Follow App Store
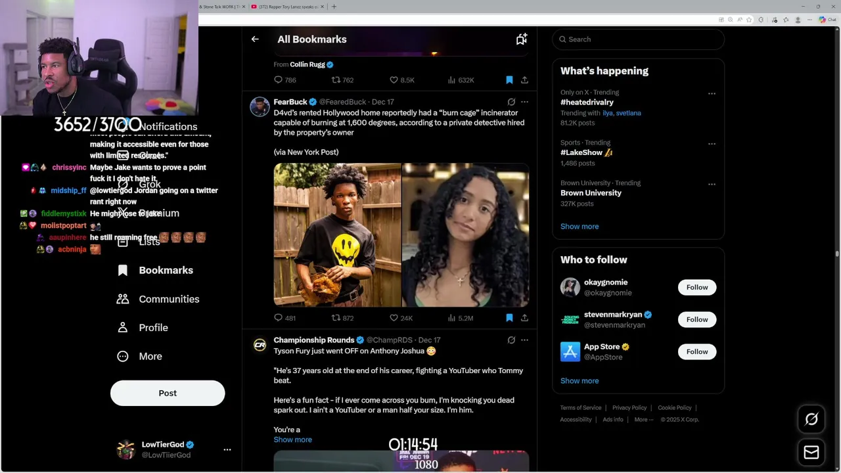 point(697,351)
